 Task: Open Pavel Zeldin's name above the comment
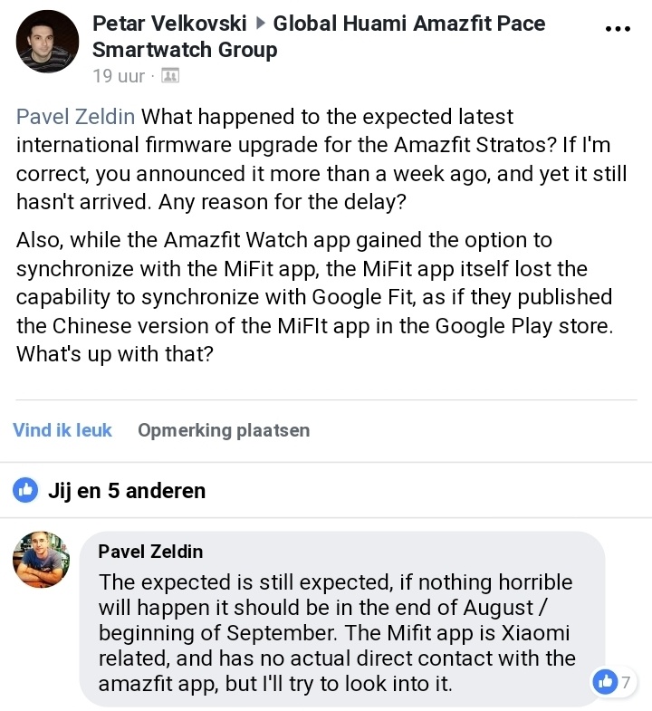coord(150,551)
